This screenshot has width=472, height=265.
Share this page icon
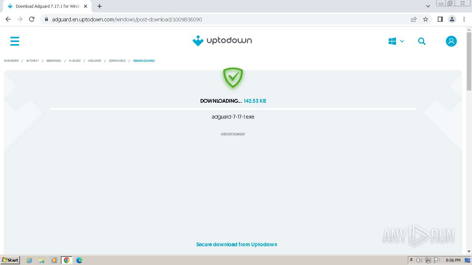point(414,19)
